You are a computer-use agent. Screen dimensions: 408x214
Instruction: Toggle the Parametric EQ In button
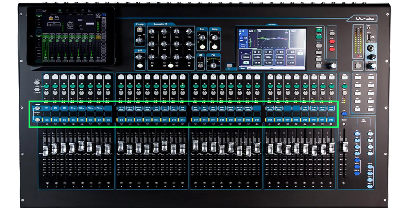[x=170, y=65]
